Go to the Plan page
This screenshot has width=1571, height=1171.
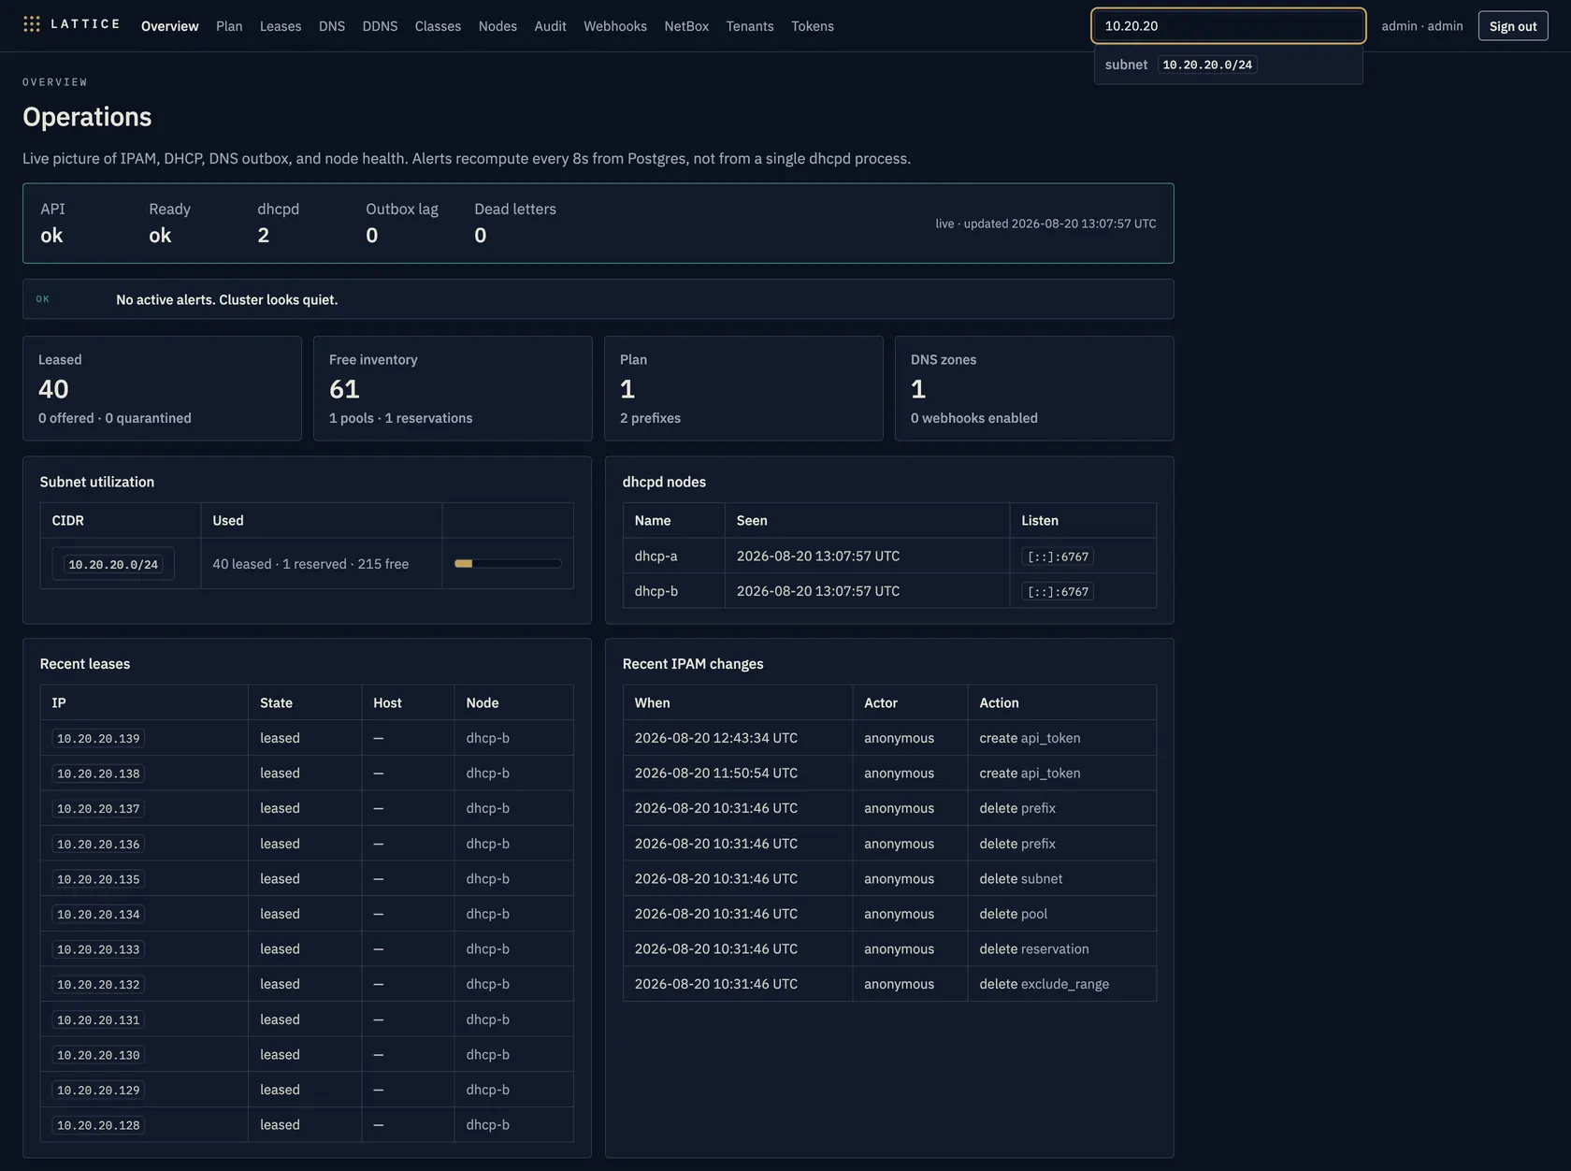pos(229,26)
